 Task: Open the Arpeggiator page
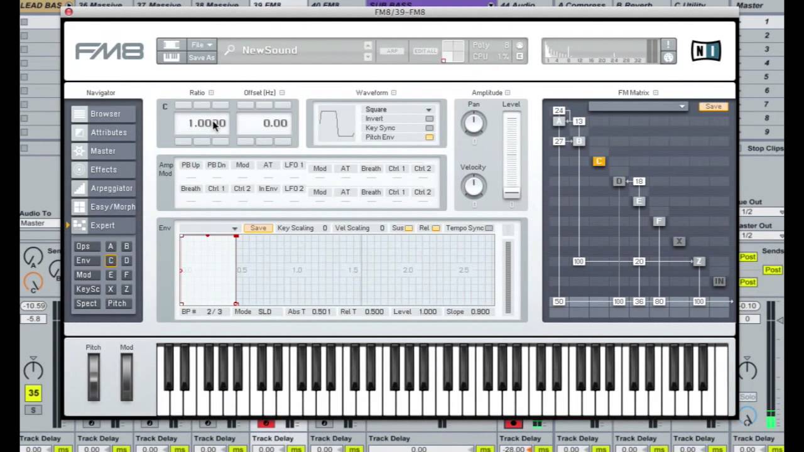(104, 188)
